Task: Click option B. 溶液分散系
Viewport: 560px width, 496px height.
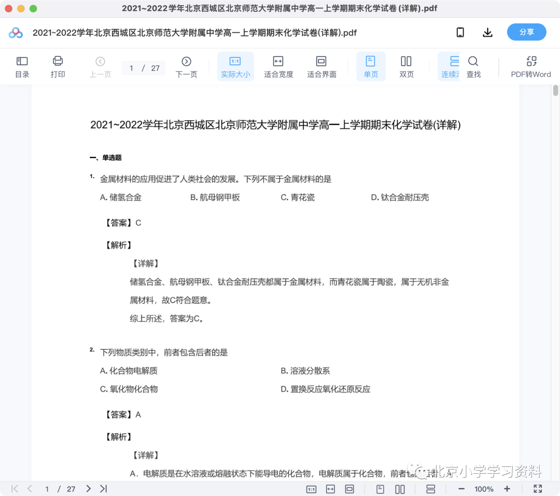Action: (305, 371)
